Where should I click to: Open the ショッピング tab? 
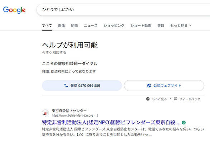114,25
